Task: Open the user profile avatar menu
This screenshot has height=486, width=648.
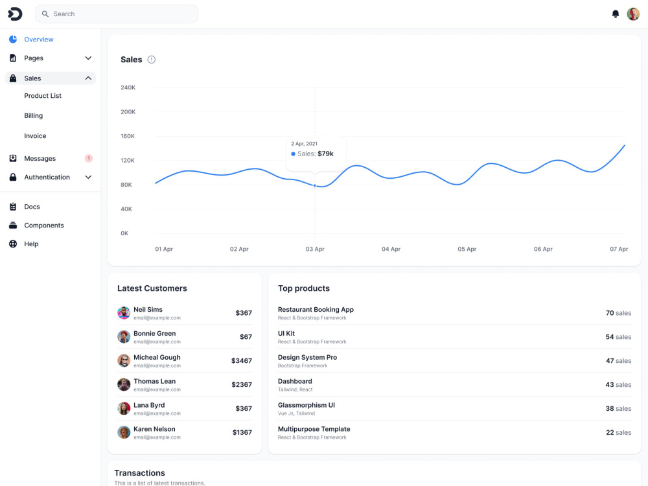Action: pyautogui.click(x=633, y=14)
